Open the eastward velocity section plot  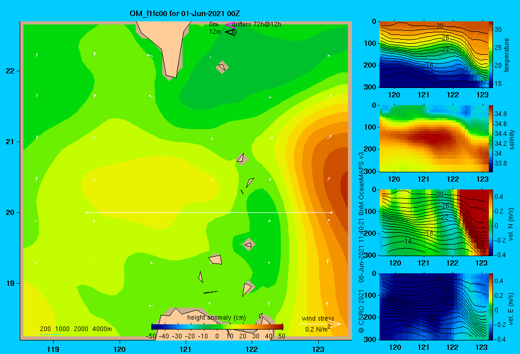pos(434,307)
